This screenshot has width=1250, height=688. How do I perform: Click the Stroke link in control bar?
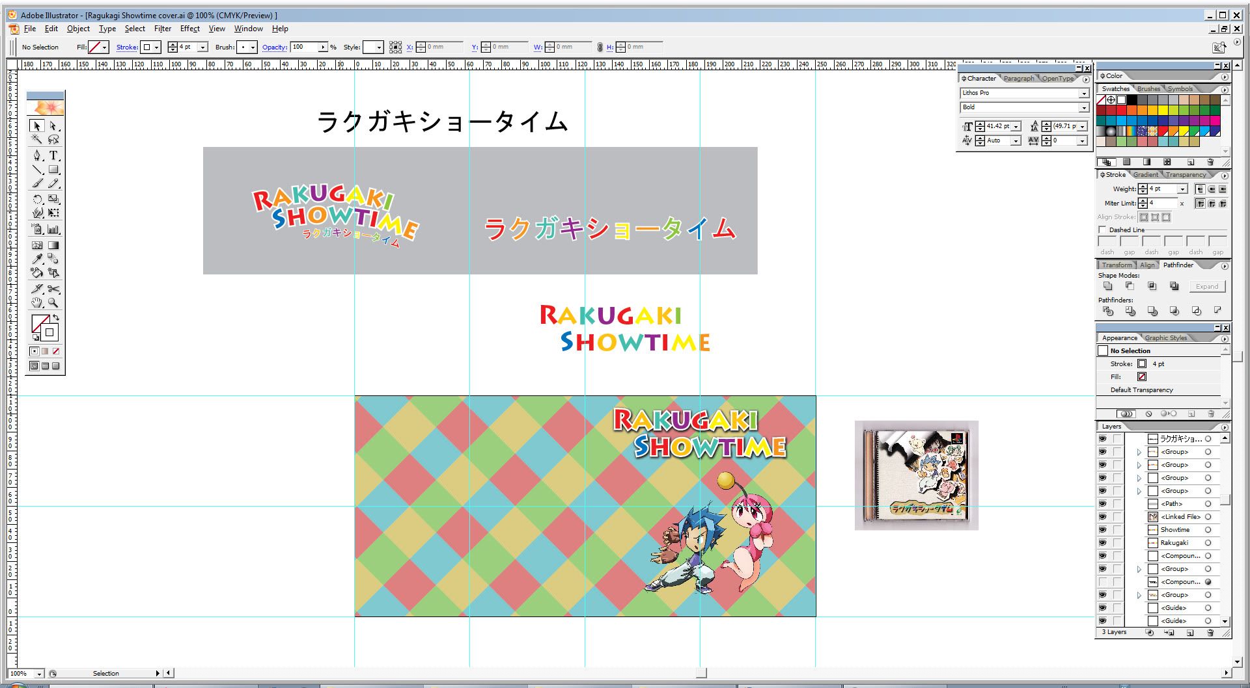pos(127,47)
